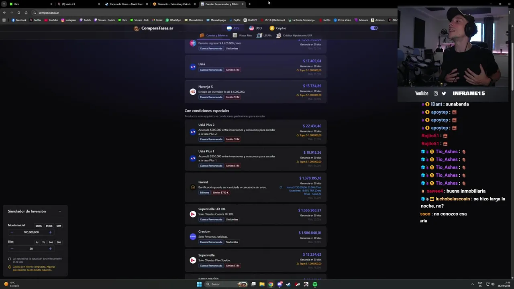Screen dimensions: 514x289
Task: Click Fiwind info circle icon
Action: [281, 187]
